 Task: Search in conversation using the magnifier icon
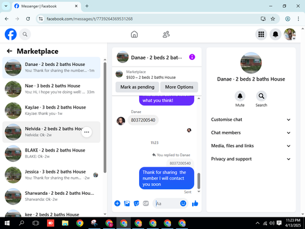tap(261, 96)
